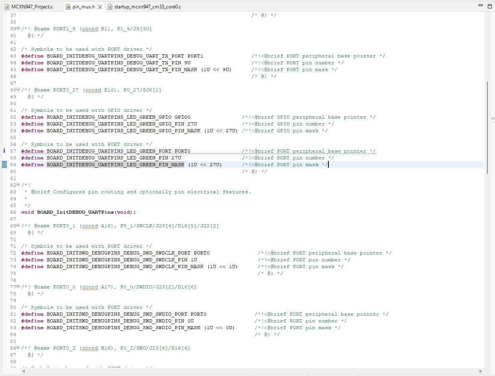
Task: Collapse the @brief comment block at line 62
Action: point(18,185)
